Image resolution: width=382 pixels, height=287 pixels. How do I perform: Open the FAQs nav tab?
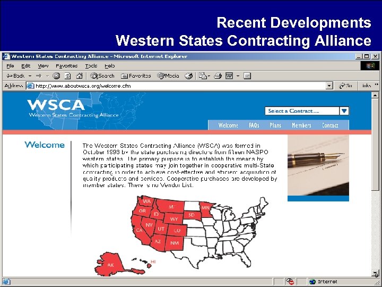(254, 125)
